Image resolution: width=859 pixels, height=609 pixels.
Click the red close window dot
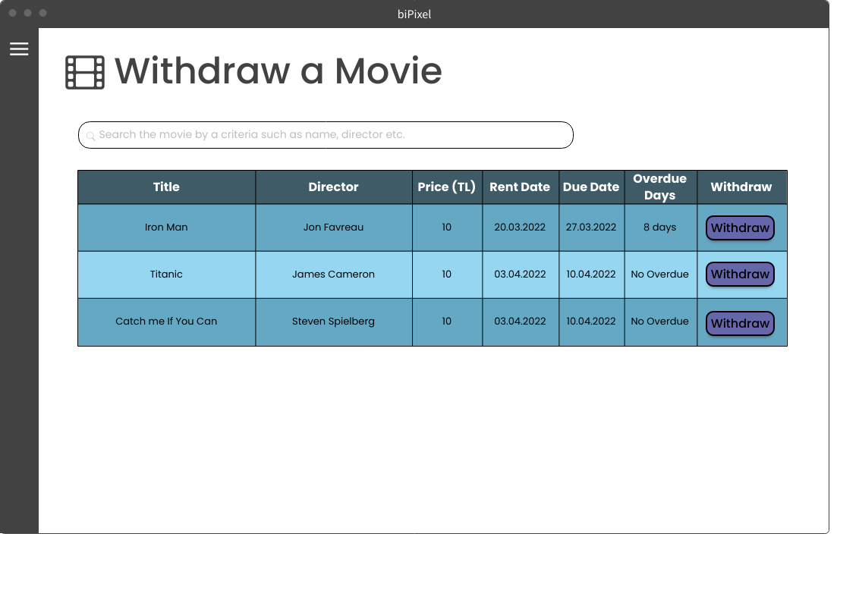pos(13,13)
